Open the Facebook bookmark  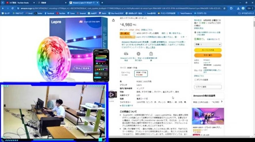49,13
